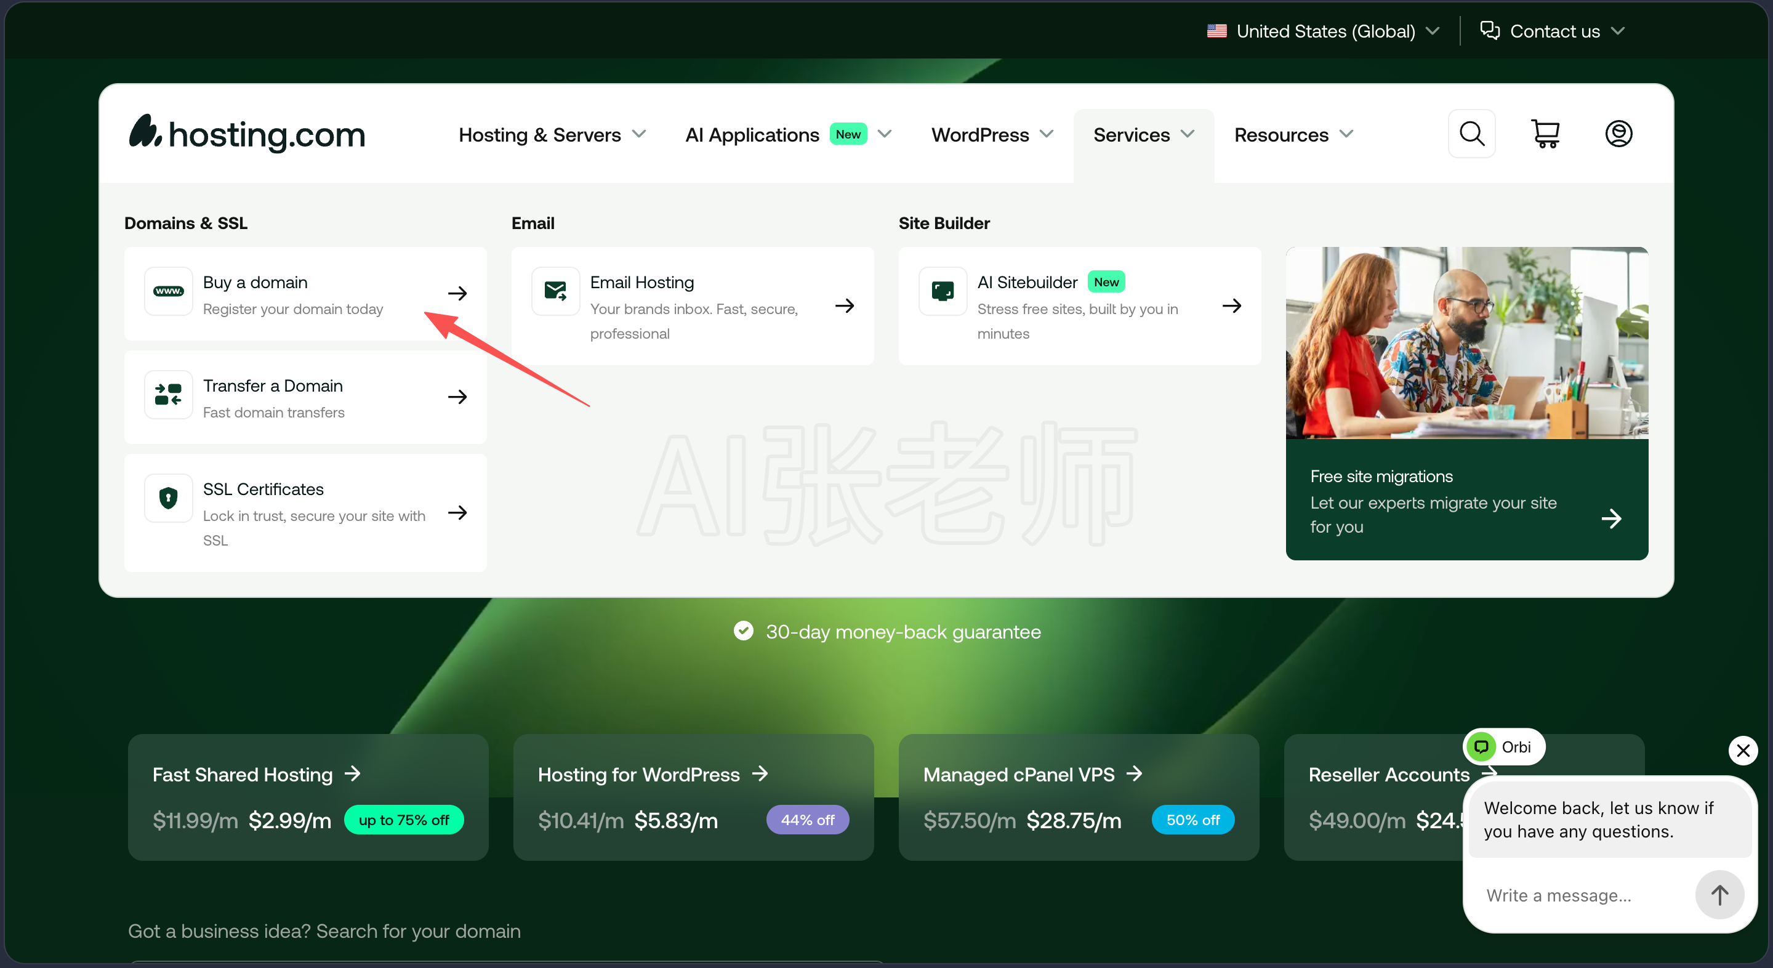This screenshot has height=968, width=1773.
Task: Click the 50% off badge
Action: pyautogui.click(x=1193, y=820)
